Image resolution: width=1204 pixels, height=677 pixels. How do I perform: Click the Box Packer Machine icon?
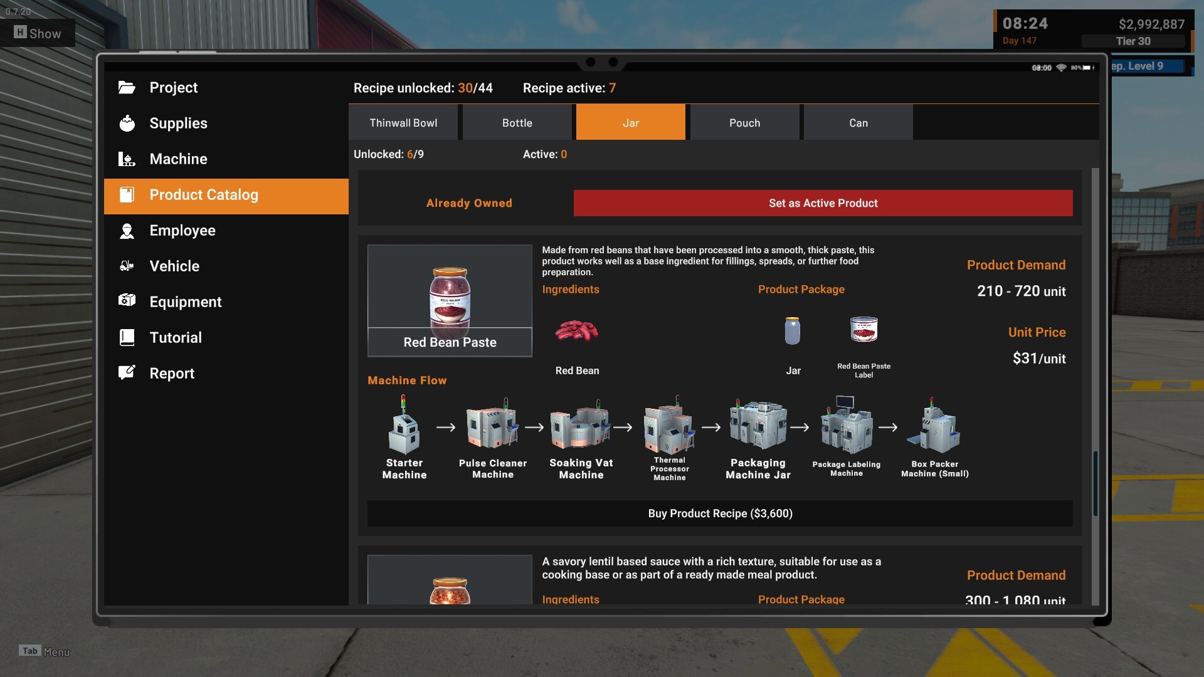[934, 426]
